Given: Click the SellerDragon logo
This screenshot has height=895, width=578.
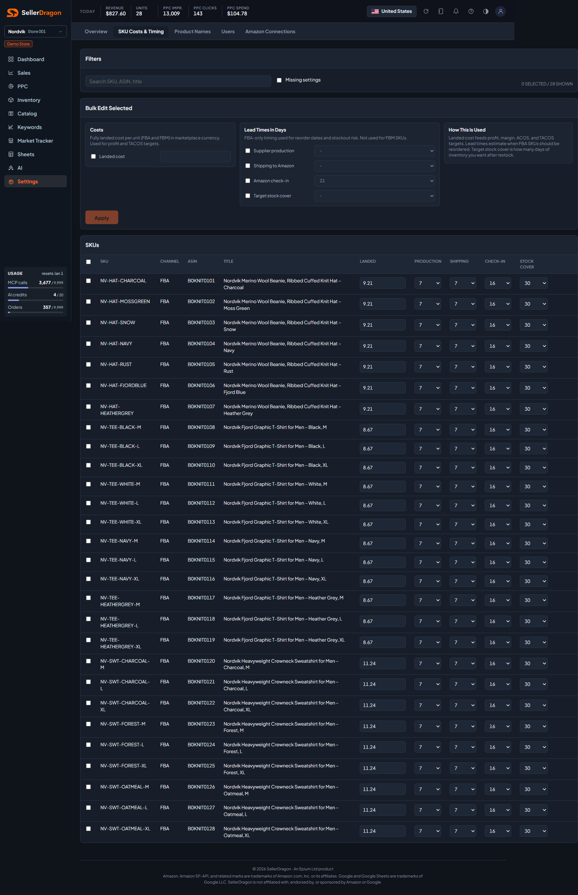Looking at the screenshot, I should (34, 13).
